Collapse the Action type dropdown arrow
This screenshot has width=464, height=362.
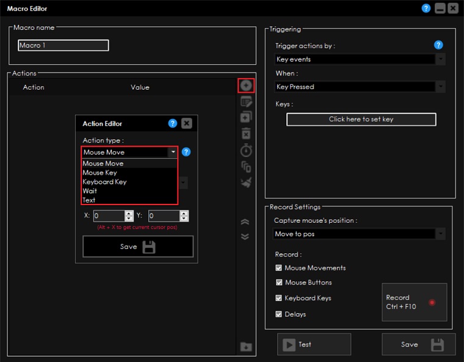[x=173, y=152]
